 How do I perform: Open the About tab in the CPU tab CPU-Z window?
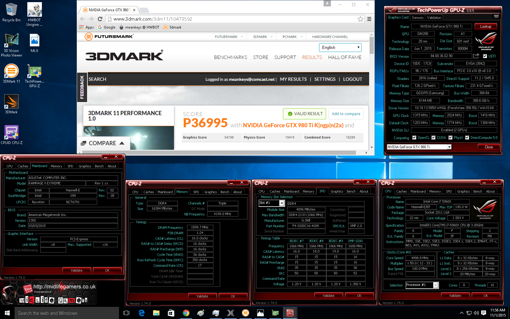pyautogui.click(x=490, y=191)
